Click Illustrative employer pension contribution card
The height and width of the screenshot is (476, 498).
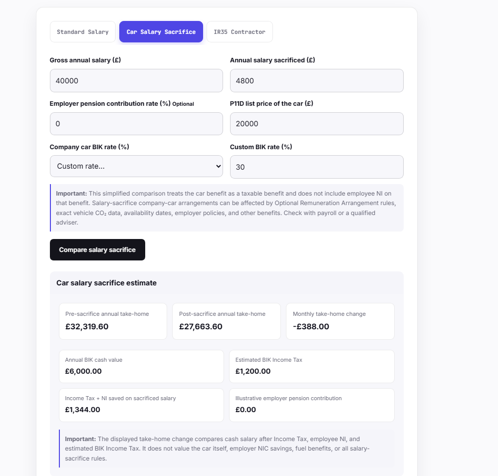tap(311, 405)
